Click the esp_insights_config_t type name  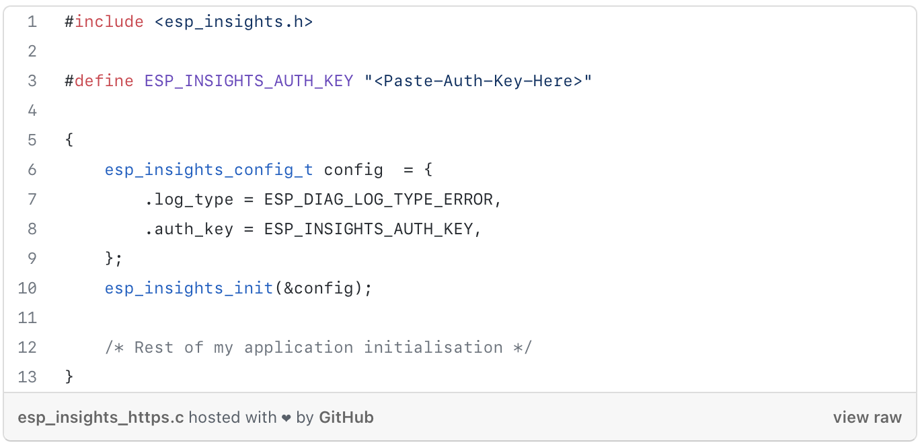pyautogui.click(x=208, y=170)
